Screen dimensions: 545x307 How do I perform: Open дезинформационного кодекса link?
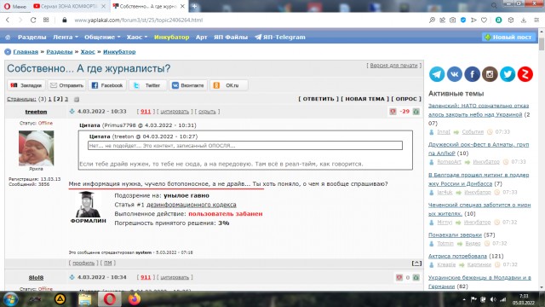(x=191, y=205)
